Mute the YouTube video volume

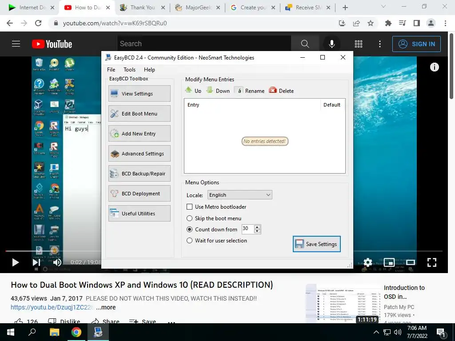tap(57, 262)
